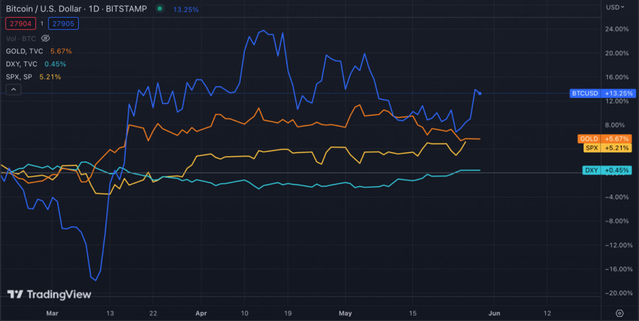Select the GOLD, TVC legend entry

pyautogui.click(x=23, y=51)
